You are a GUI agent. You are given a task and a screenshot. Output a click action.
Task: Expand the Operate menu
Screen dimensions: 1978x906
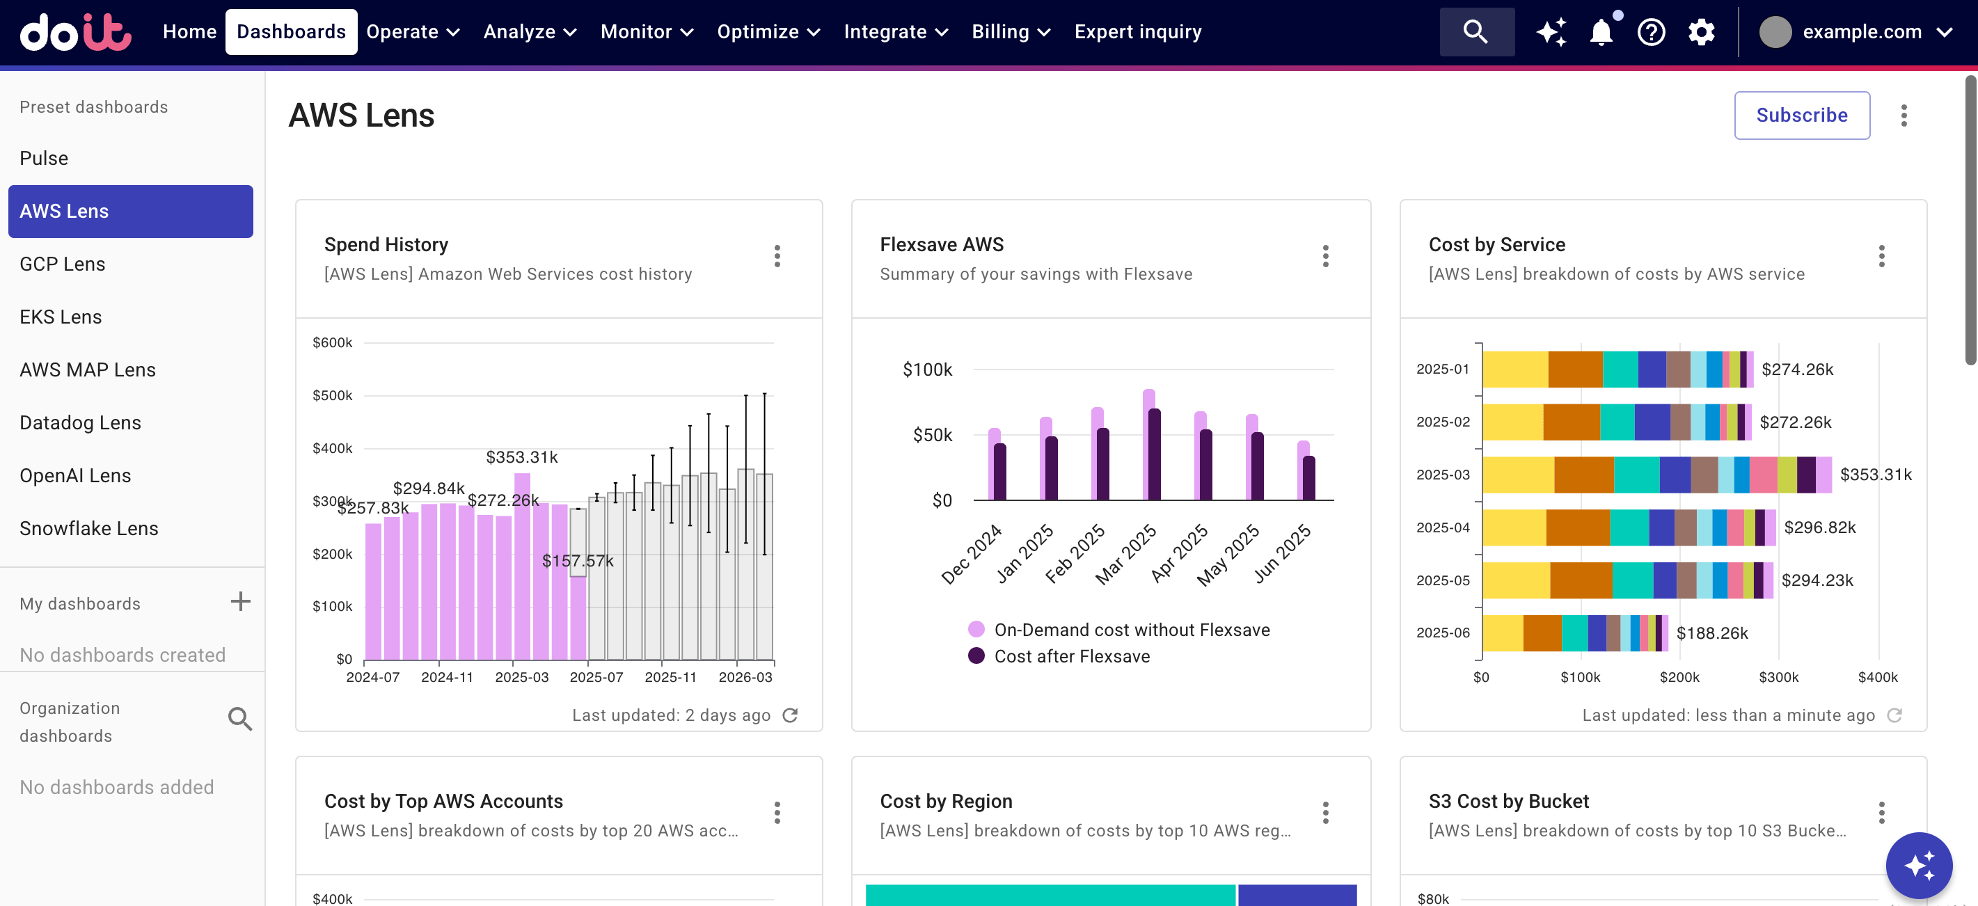tap(412, 31)
